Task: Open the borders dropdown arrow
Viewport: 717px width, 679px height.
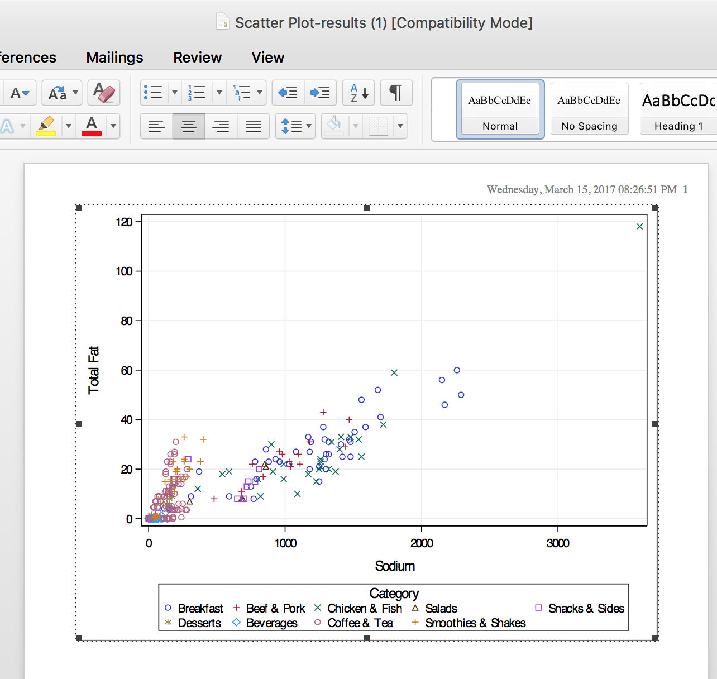Action: [400, 126]
